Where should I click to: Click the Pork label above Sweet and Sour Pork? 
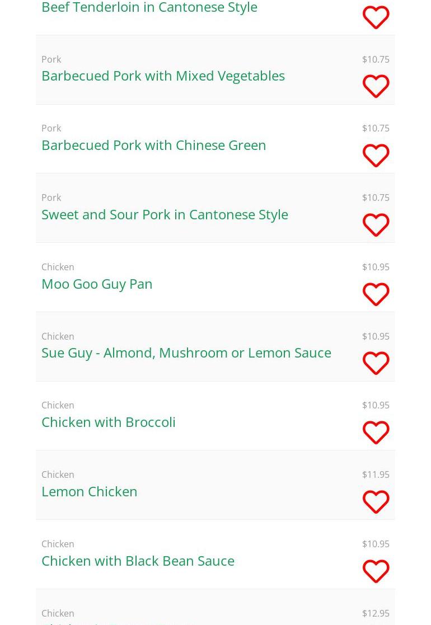(x=51, y=198)
